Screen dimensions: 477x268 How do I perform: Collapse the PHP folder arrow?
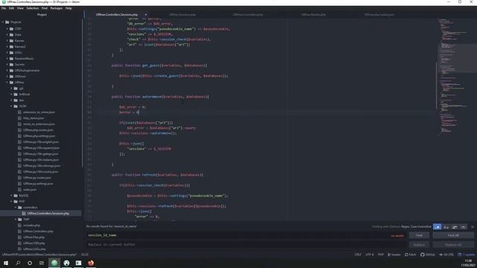12,202
